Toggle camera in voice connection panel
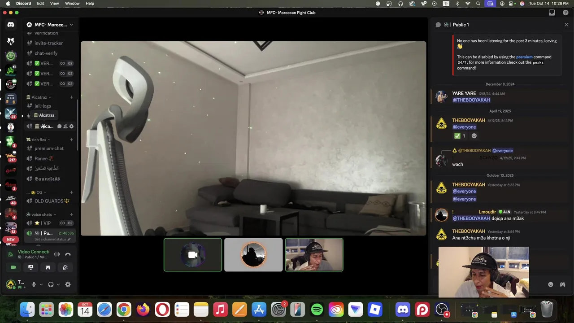Viewport: 574px width, 323px height. [x=13, y=267]
